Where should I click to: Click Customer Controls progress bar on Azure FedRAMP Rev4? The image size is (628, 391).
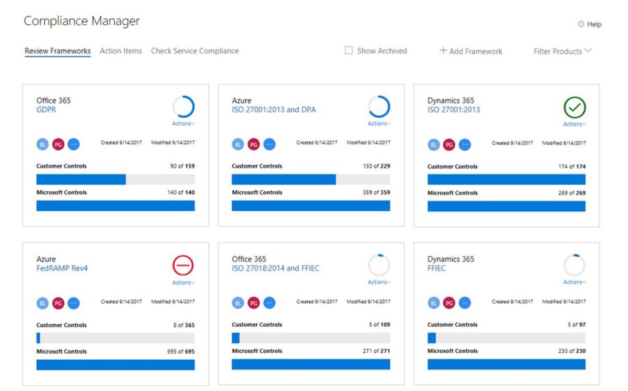pos(115,338)
